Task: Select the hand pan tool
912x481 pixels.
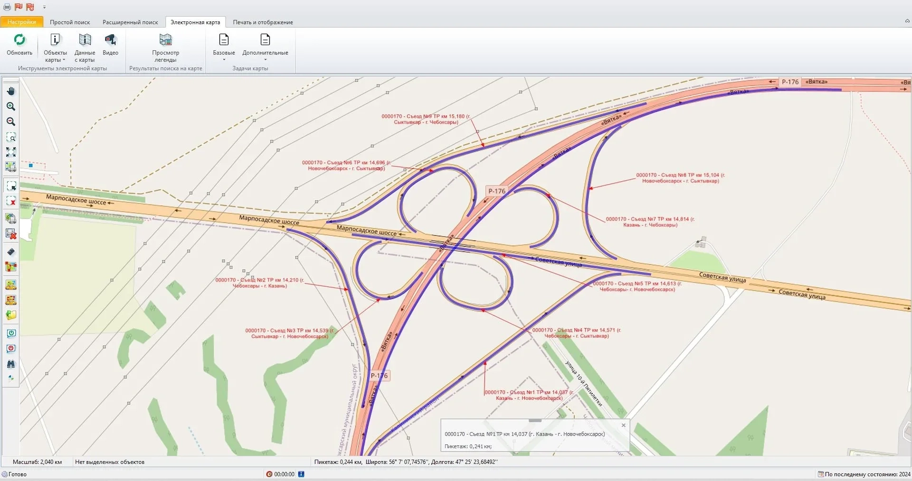Action: 11,91
